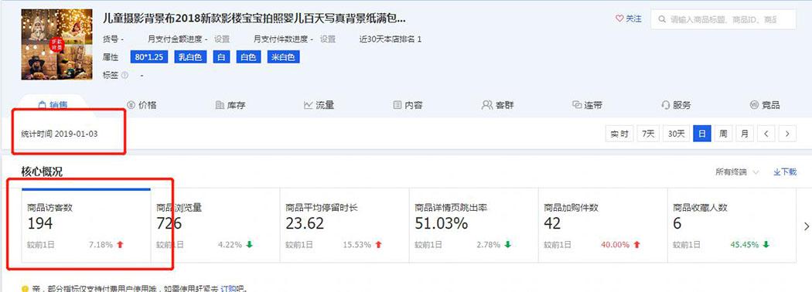Image resolution: width=812 pixels, height=292 pixels.
Task: Click 设置 next to 月支付件数进度
Action: 328,39
